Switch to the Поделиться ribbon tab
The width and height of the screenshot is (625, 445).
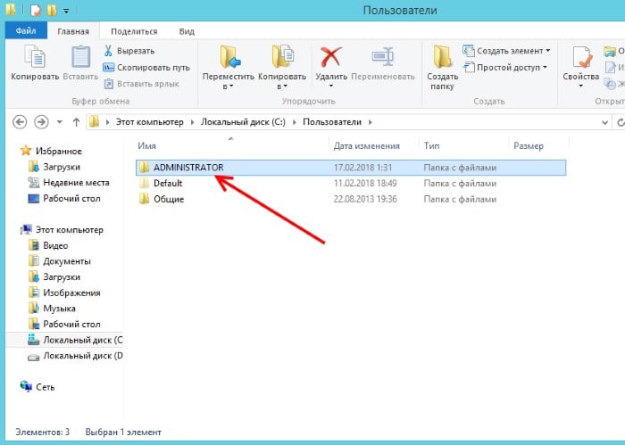(x=136, y=30)
